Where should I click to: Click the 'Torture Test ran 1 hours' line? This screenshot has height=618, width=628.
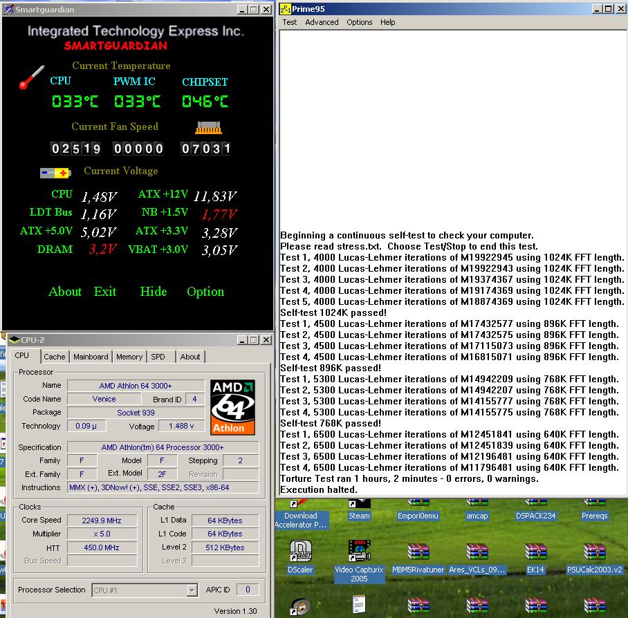click(x=409, y=479)
